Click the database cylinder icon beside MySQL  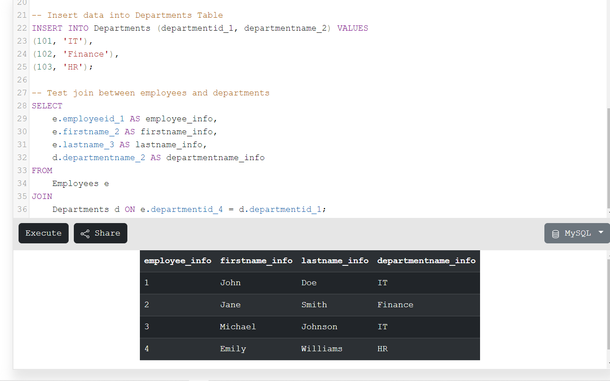coord(556,234)
